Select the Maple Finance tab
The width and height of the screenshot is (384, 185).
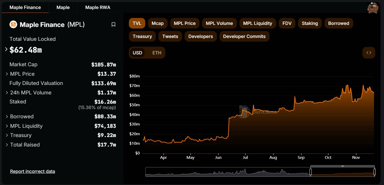25,7
